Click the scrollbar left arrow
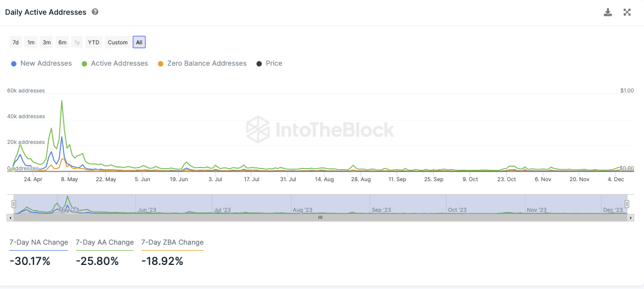The height and width of the screenshot is (289, 644). coord(10,217)
